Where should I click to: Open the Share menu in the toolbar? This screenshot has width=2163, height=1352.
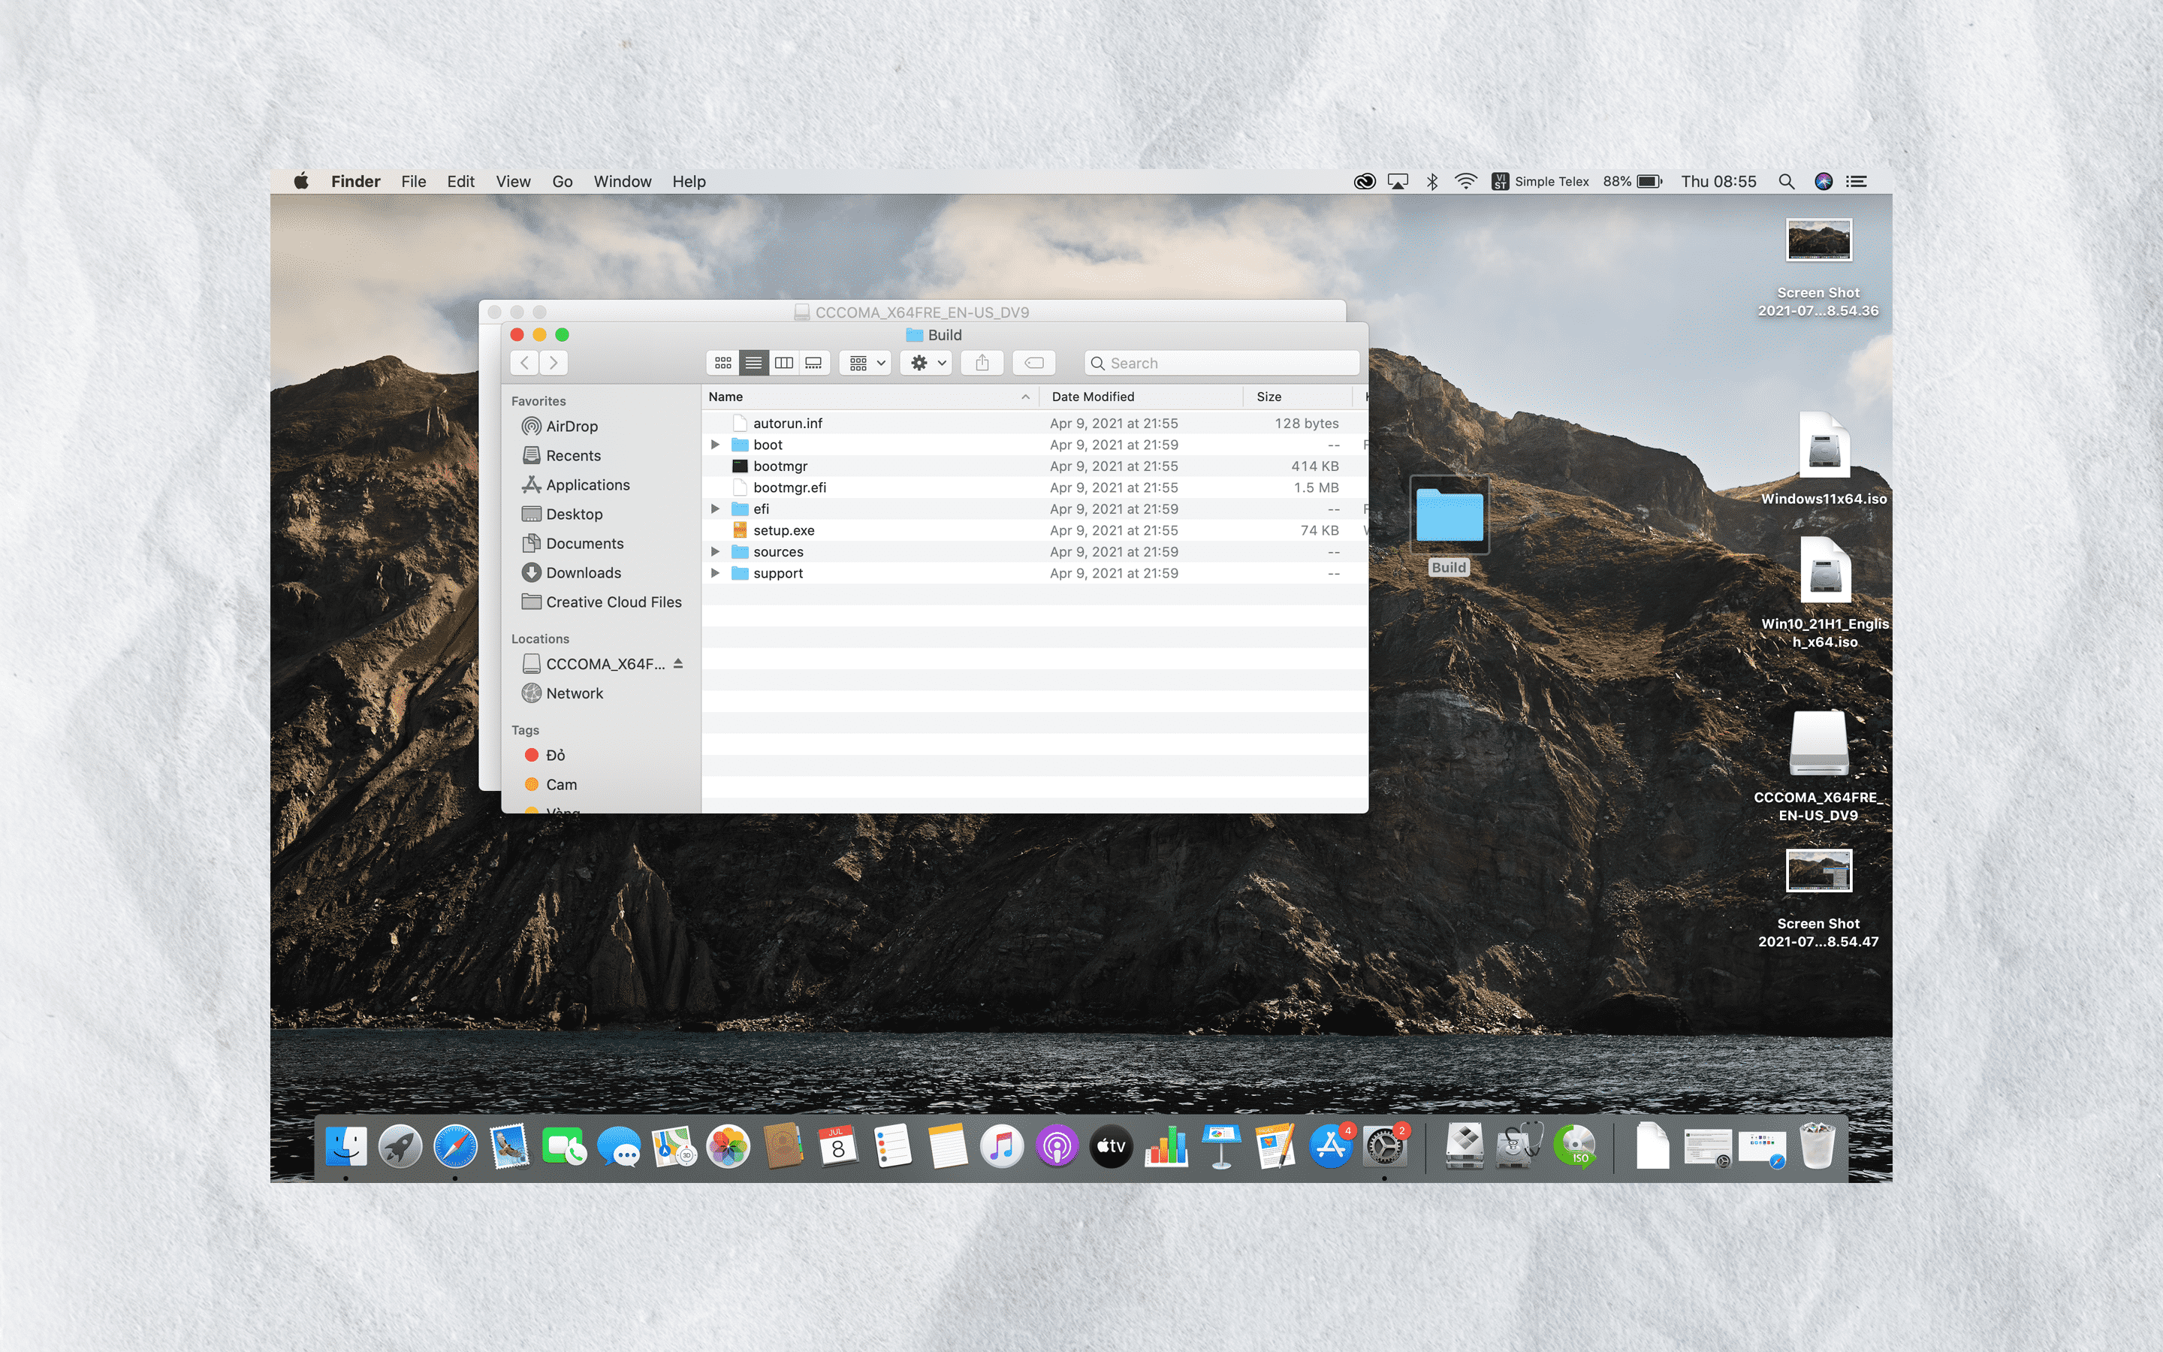(982, 363)
